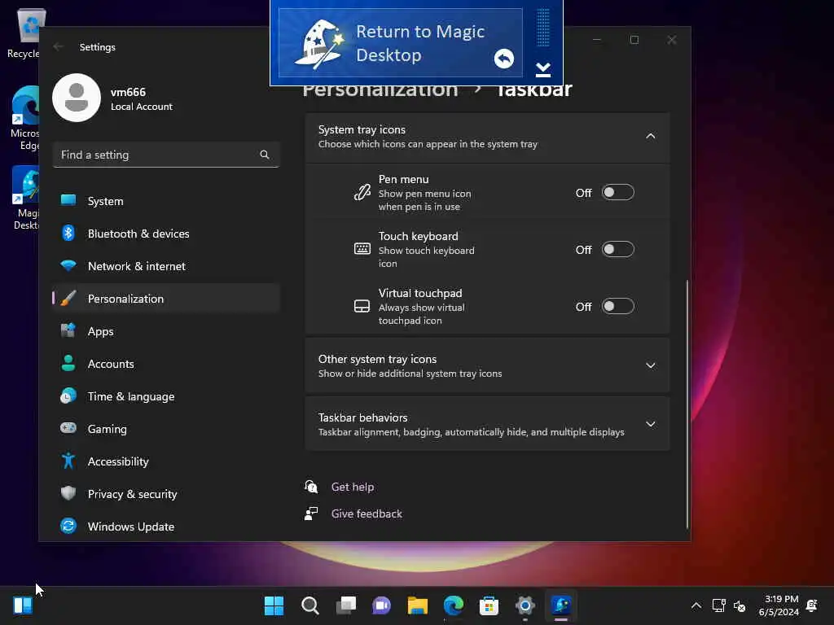Grab the dotted drag handle on banner
834x625 pixels.
542,28
